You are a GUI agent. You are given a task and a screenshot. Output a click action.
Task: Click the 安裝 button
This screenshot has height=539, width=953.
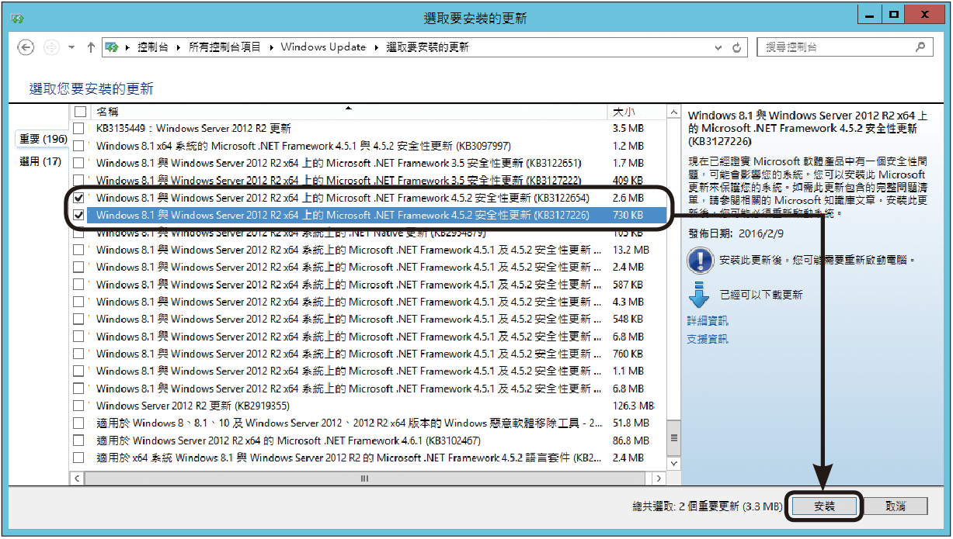[x=825, y=506]
